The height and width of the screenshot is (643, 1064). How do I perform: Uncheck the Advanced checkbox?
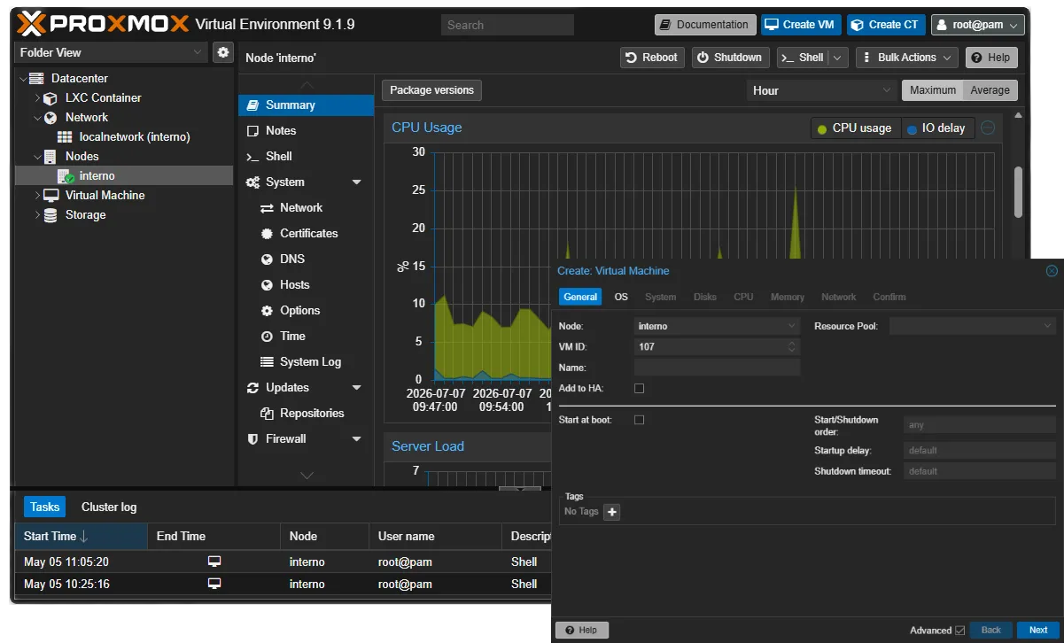point(959,631)
